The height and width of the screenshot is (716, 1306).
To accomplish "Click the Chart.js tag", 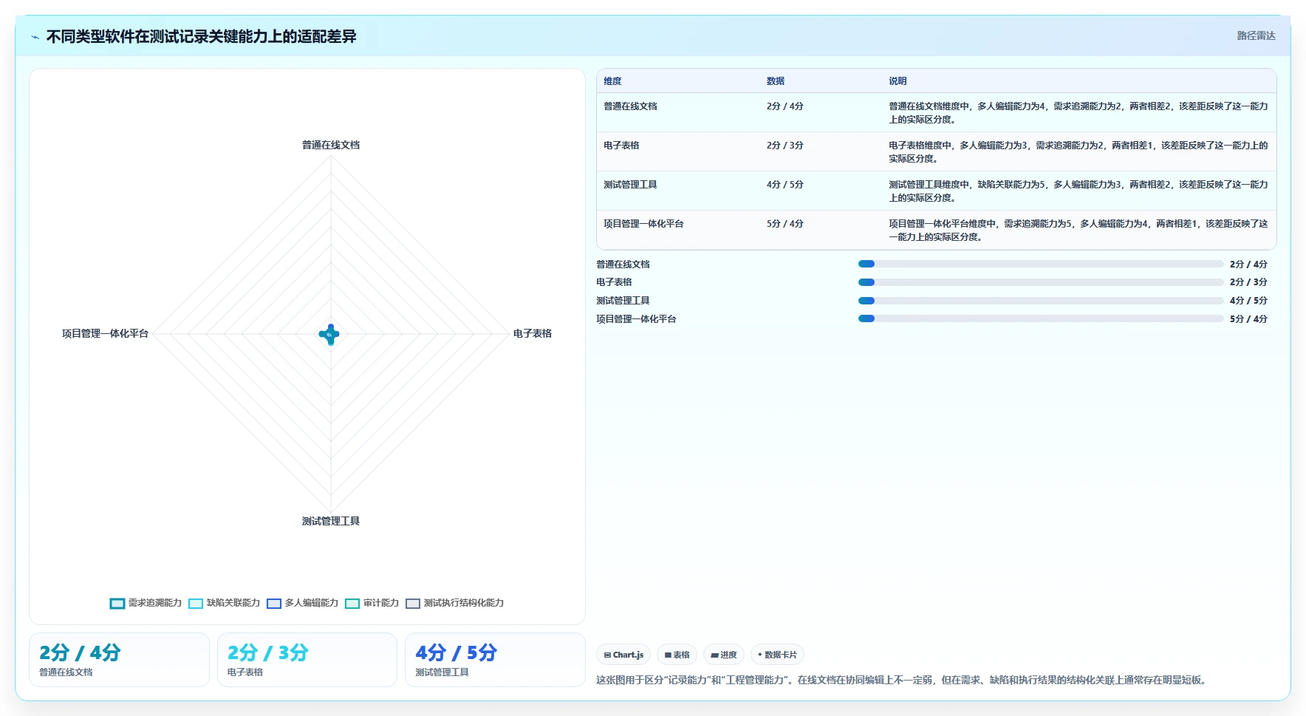I will (623, 655).
